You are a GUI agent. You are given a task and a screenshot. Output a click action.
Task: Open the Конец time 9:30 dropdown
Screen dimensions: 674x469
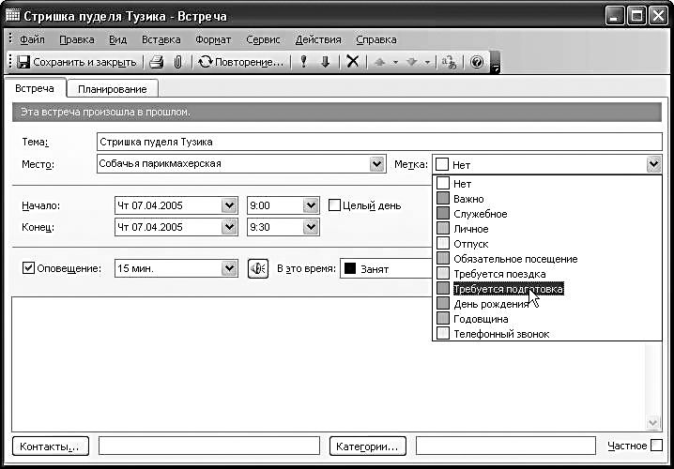coord(311,227)
